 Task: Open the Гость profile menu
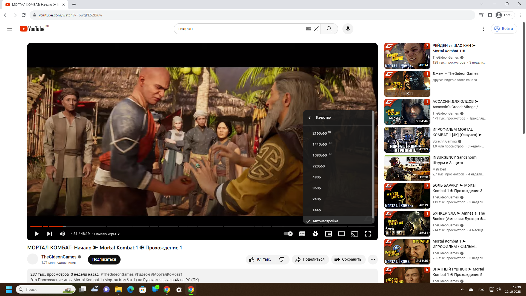pyautogui.click(x=505, y=15)
